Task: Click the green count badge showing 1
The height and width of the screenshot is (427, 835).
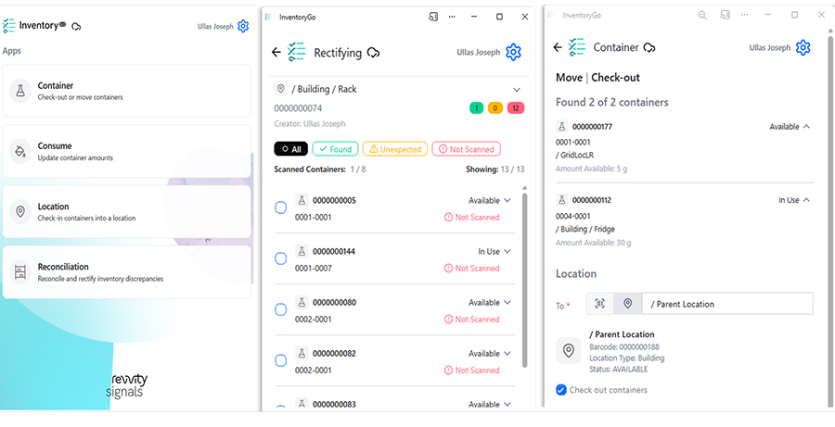Action: coord(476,108)
